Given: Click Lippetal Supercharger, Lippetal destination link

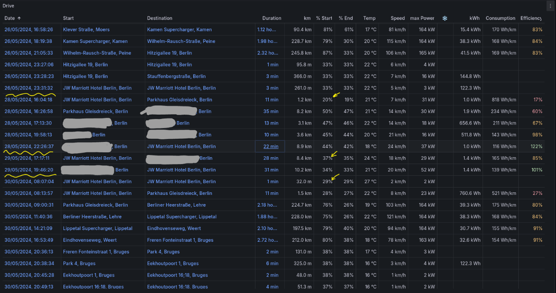Looking at the screenshot, I should point(182,217).
